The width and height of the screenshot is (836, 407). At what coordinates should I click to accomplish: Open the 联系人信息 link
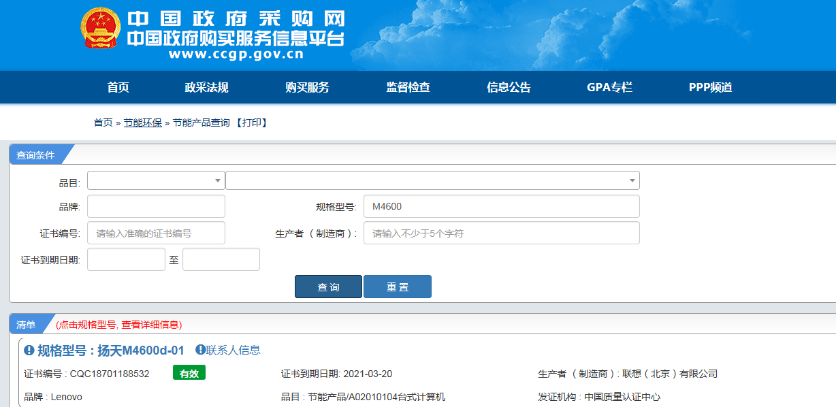tap(234, 350)
